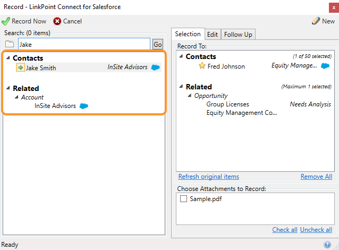Collapse the Contacts group in search results
The width and height of the screenshot is (339, 250).
8,58
